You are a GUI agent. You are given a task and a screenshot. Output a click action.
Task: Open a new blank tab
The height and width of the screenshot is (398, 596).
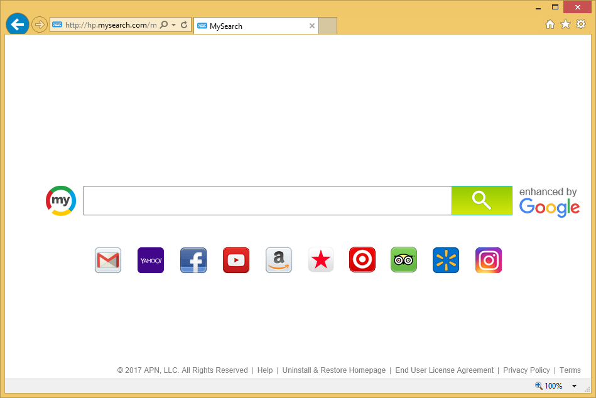[x=328, y=26]
